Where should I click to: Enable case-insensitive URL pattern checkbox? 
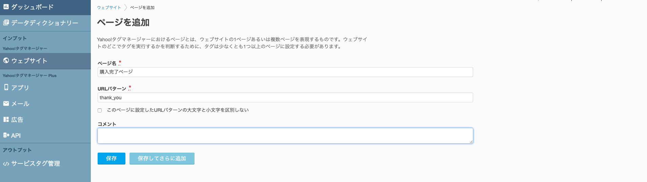[x=100, y=110]
